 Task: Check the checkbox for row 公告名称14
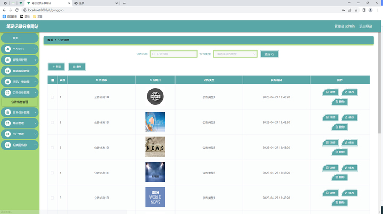[52, 97]
